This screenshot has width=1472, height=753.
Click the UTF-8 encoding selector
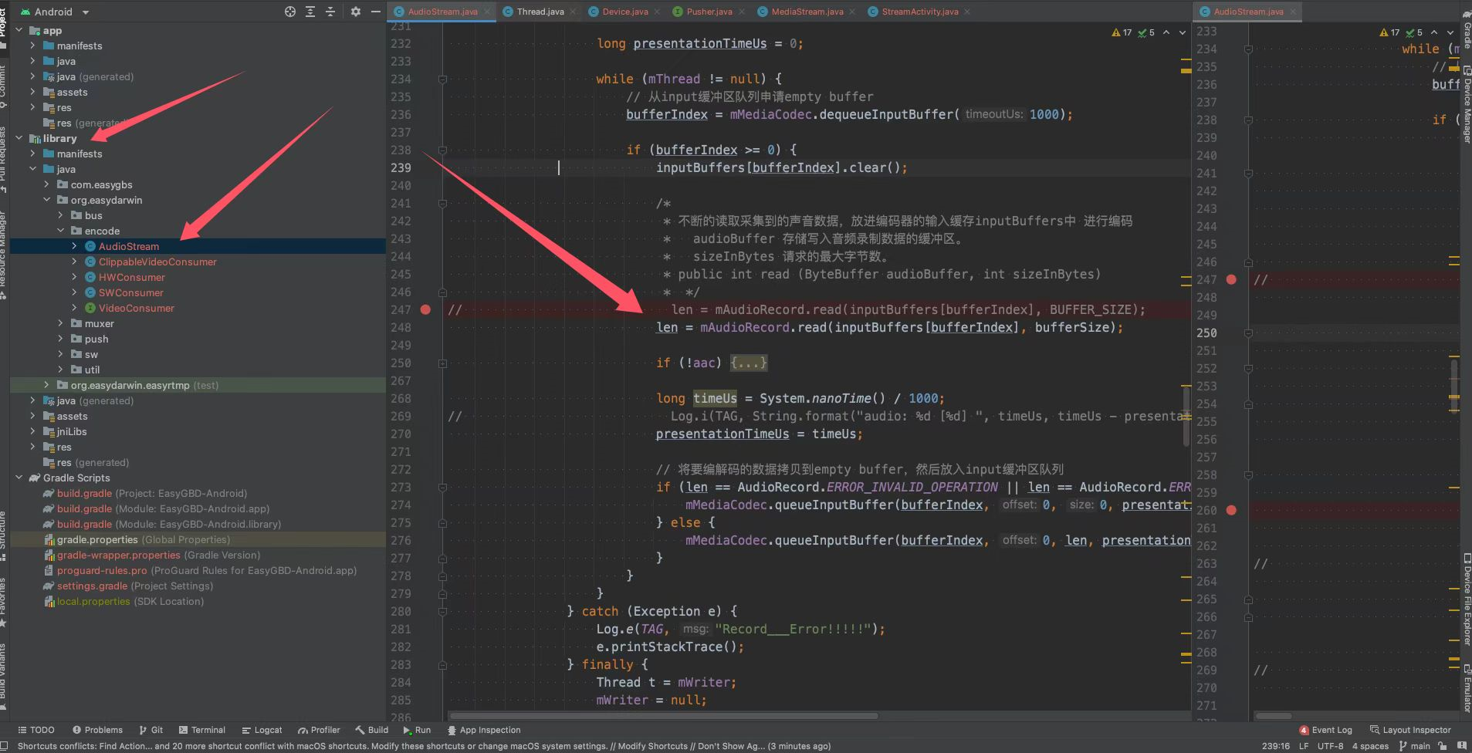coord(1331,746)
